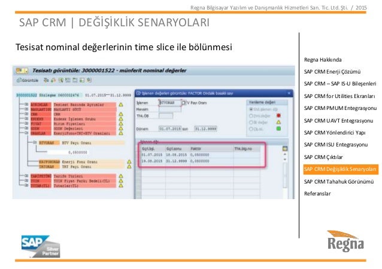The height and width of the screenshot is (269, 382).
Task: Open SAP CRM Tahahuk Görünümü section
Action: coord(339,182)
